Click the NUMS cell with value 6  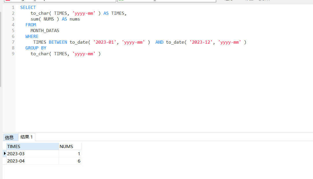70,161
